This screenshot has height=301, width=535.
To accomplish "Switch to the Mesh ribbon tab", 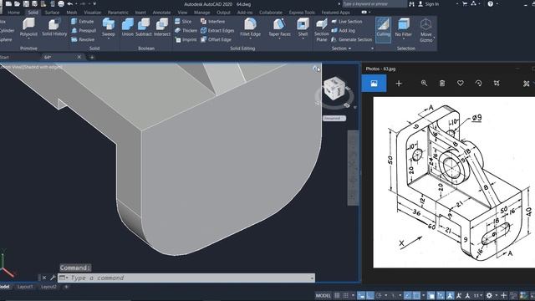I will [x=71, y=13].
